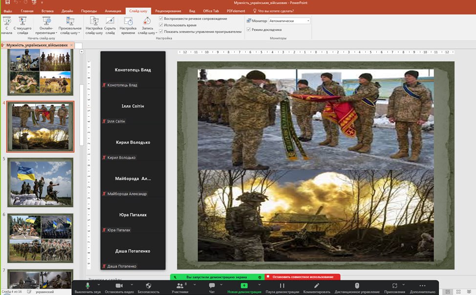Screen dimensions: 476x295
Task: Select slide 5 thumbnail with flag
Action: click(41, 182)
